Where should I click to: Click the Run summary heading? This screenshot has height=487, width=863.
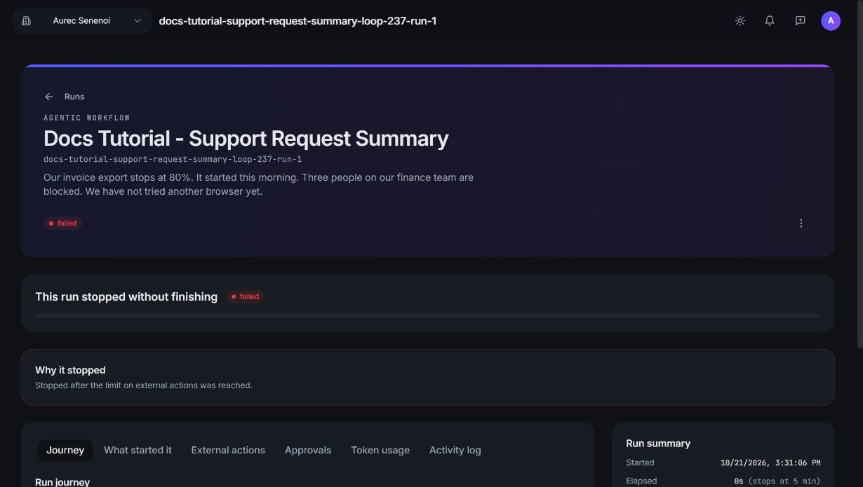point(658,443)
